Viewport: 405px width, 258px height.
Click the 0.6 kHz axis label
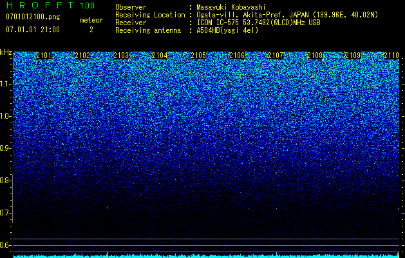point(5,245)
